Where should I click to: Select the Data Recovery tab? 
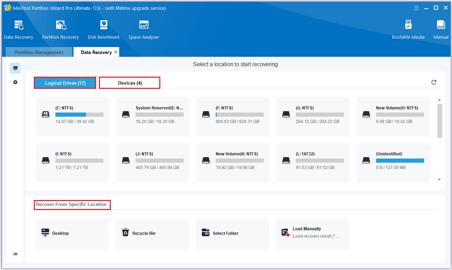click(x=97, y=52)
